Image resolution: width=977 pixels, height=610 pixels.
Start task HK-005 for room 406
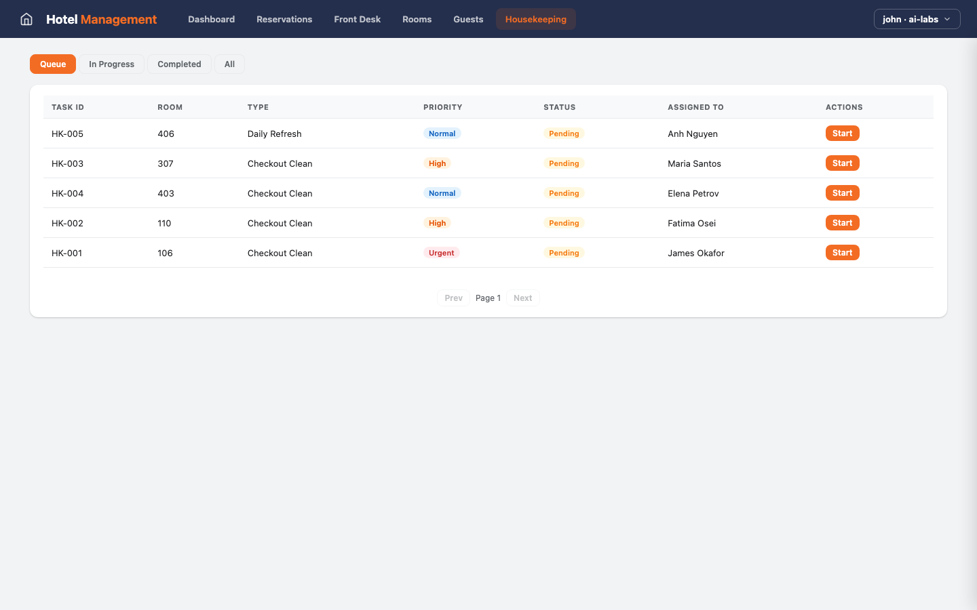pyautogui.click(x=842, y=134)
